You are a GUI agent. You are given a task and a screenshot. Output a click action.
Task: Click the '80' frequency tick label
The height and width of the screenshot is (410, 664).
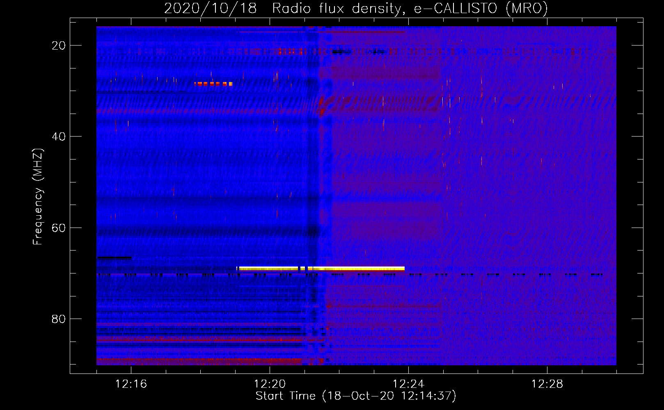point(59,319)
